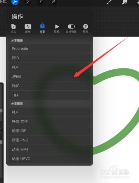Click the 操作 panel title

17,17
